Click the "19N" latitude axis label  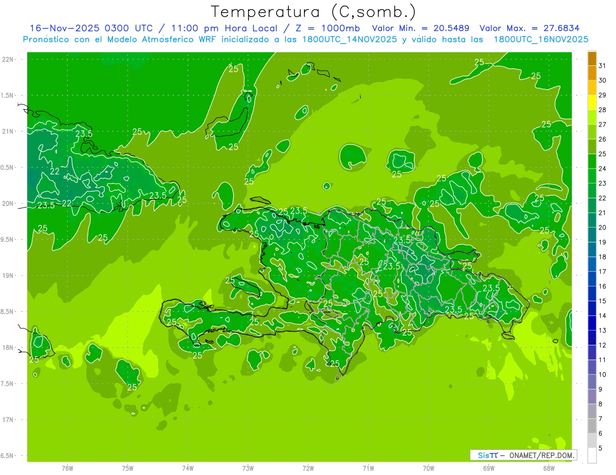coord(9,276)
